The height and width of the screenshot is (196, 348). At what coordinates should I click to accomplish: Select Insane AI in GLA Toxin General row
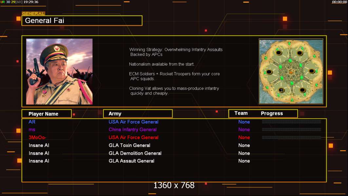point(39,145)
